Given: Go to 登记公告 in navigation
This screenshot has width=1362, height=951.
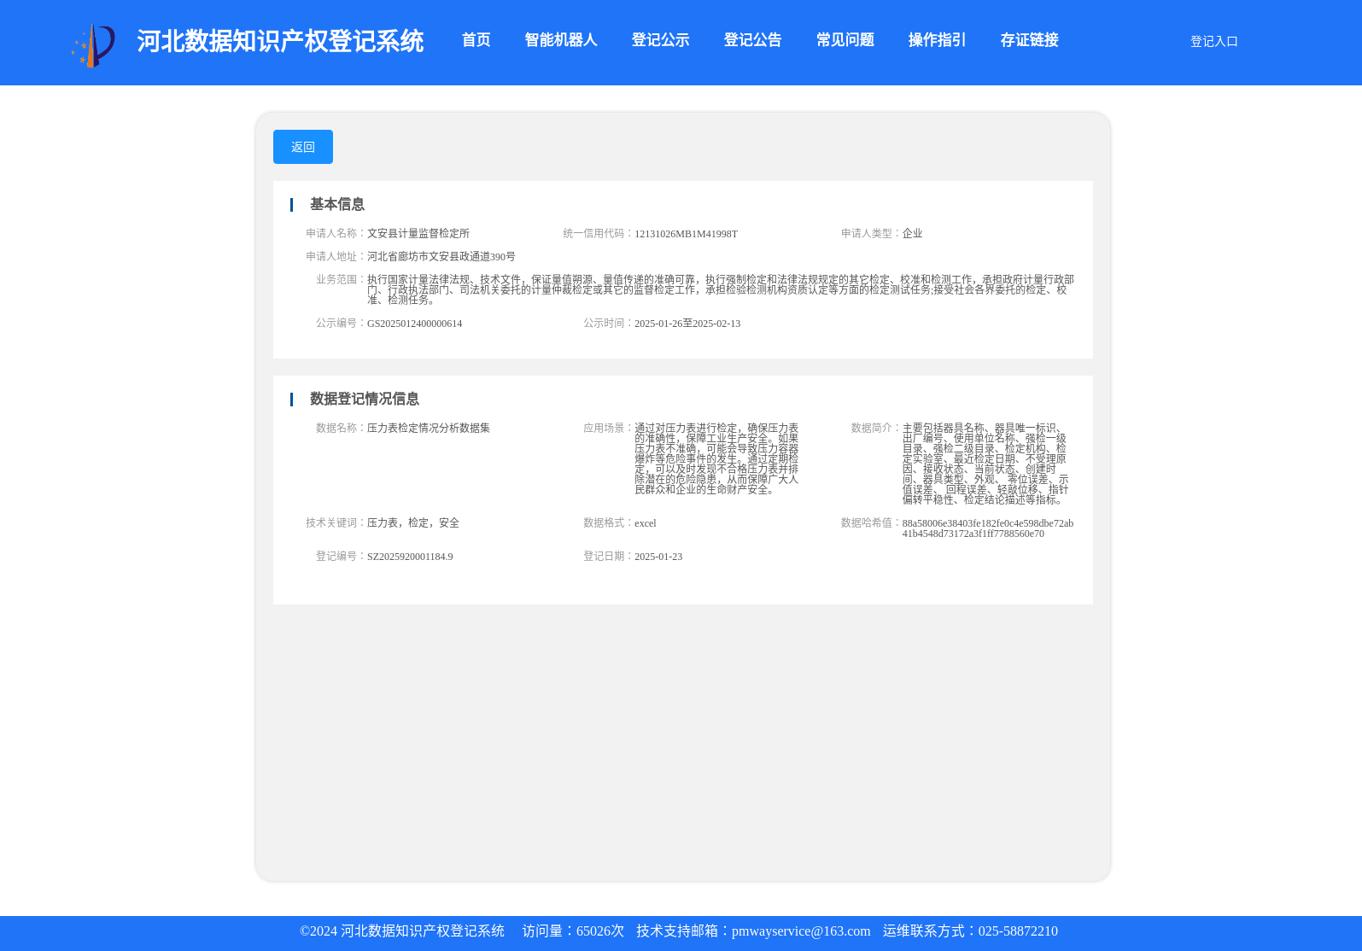Looking at the screenshot, I should 752,40.
